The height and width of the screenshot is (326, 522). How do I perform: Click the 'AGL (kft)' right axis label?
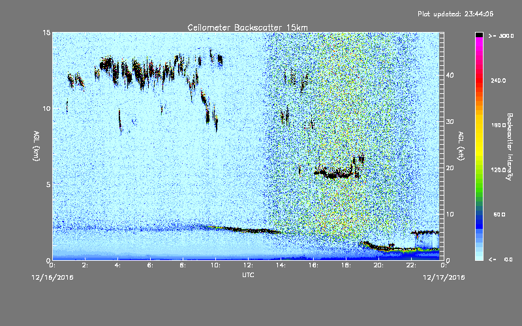461,146
